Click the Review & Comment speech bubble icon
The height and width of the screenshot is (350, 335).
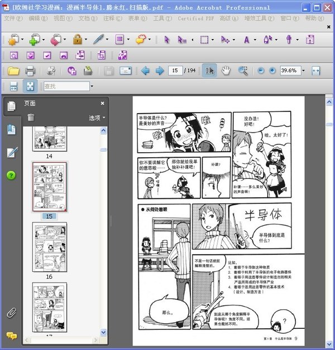coord(141,40)
